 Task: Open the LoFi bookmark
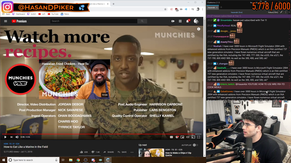pyautogui.click(x=42, y=14)
